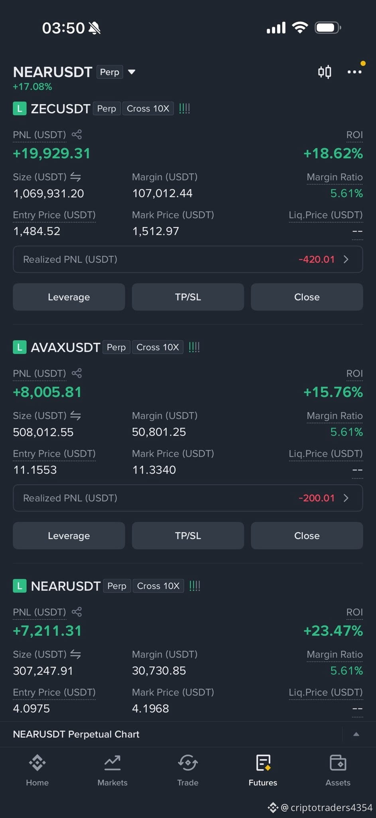376x818 pixels.
Task: Expand the NEARUSDT Perpetual Chart panel
Action: point(356,734)
